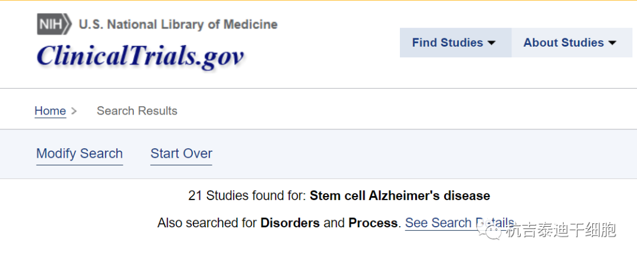Select the Search Results breadcrumb text
This screenshot has width=637, height=258.
coord(137,111)
